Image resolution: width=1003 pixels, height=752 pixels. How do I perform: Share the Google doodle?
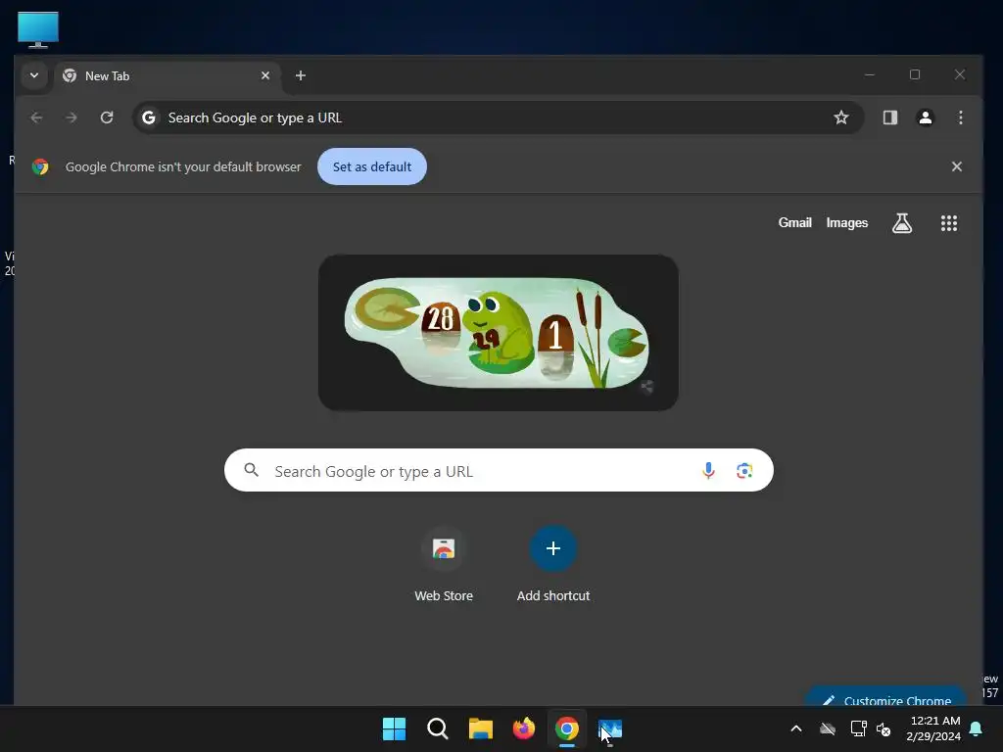click(647, 387)
